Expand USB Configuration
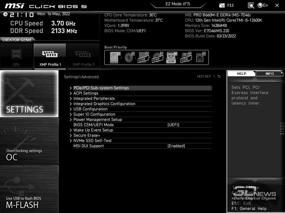285x213 pixels. point(141,109)
